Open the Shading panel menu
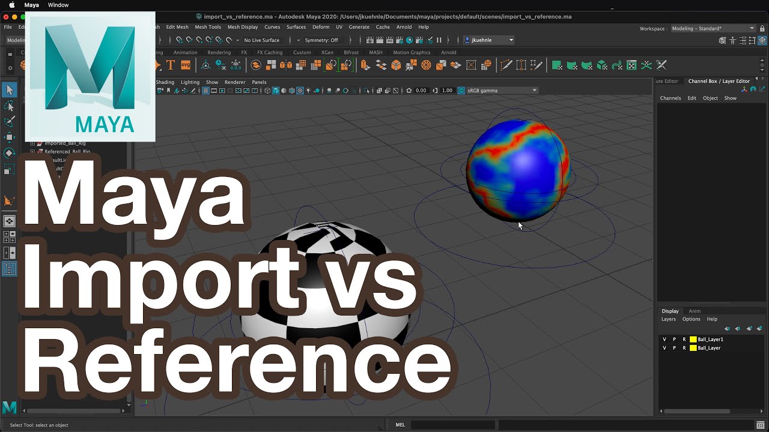The height and width of the screenshot is (432, 769). click(165, 82)
